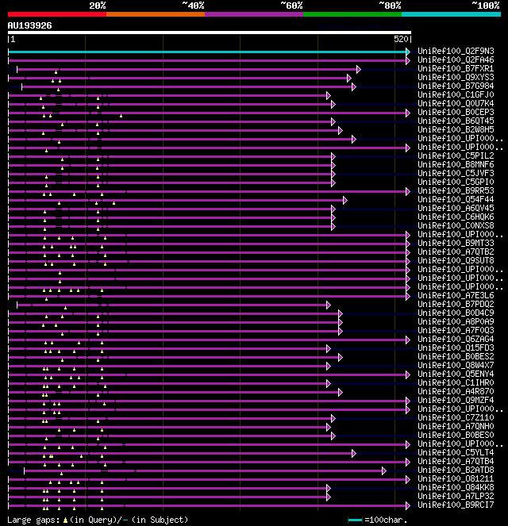
Task: Click the white query sequence bar
Action: point(210,33)
